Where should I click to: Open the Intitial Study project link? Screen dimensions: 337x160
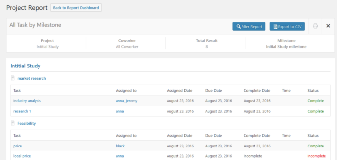click(25, 66)
